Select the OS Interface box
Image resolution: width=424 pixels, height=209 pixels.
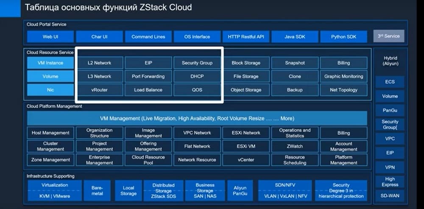click(197, 36)
